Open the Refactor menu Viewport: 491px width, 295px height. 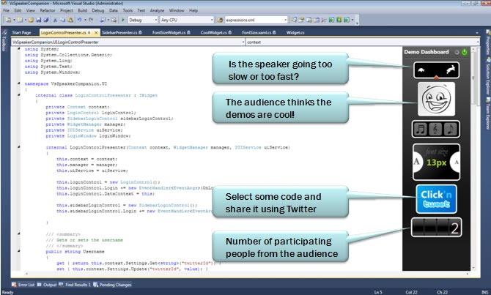pyautogui.click(x=48, y=10)
